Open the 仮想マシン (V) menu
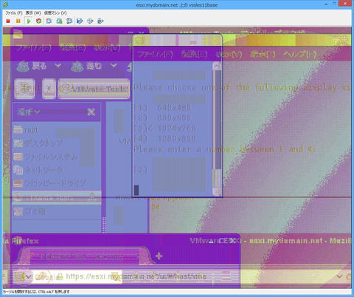The height and width of the screenshot is (297, 354). pos(55,13)
